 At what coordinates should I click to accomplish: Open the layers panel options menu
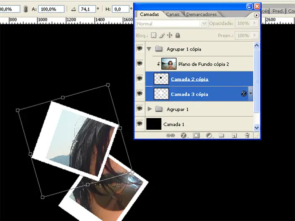(x=256, y=15)
